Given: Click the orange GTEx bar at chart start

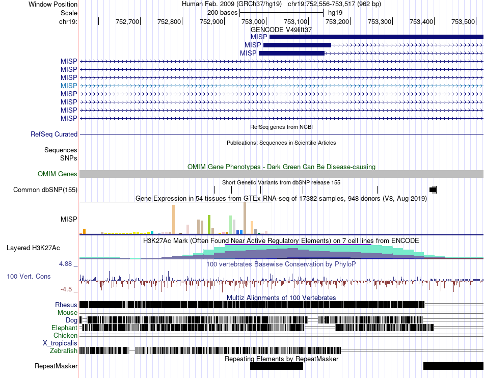Looking at the screenshot, I should point(84,231).
